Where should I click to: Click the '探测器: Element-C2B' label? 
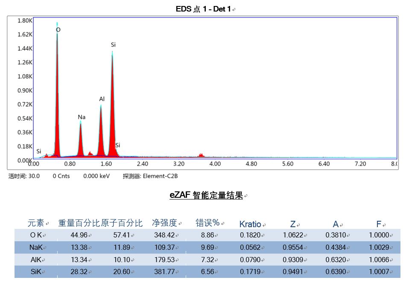click(150, 176)
